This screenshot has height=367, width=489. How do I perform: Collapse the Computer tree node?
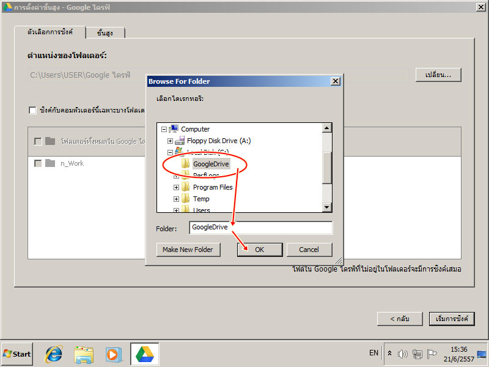click(x=164, y=129)
